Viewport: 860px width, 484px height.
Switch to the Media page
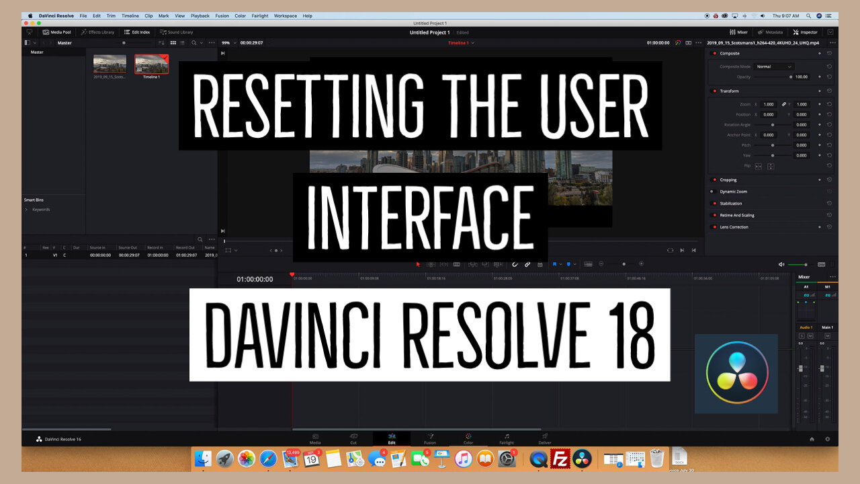point(315,439)
